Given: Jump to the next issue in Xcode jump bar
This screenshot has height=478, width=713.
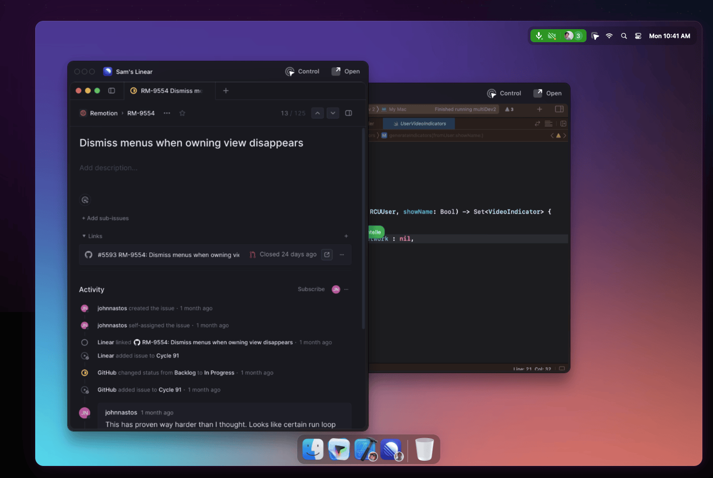Looking at the screenshot, I should [x=565, y=136].
